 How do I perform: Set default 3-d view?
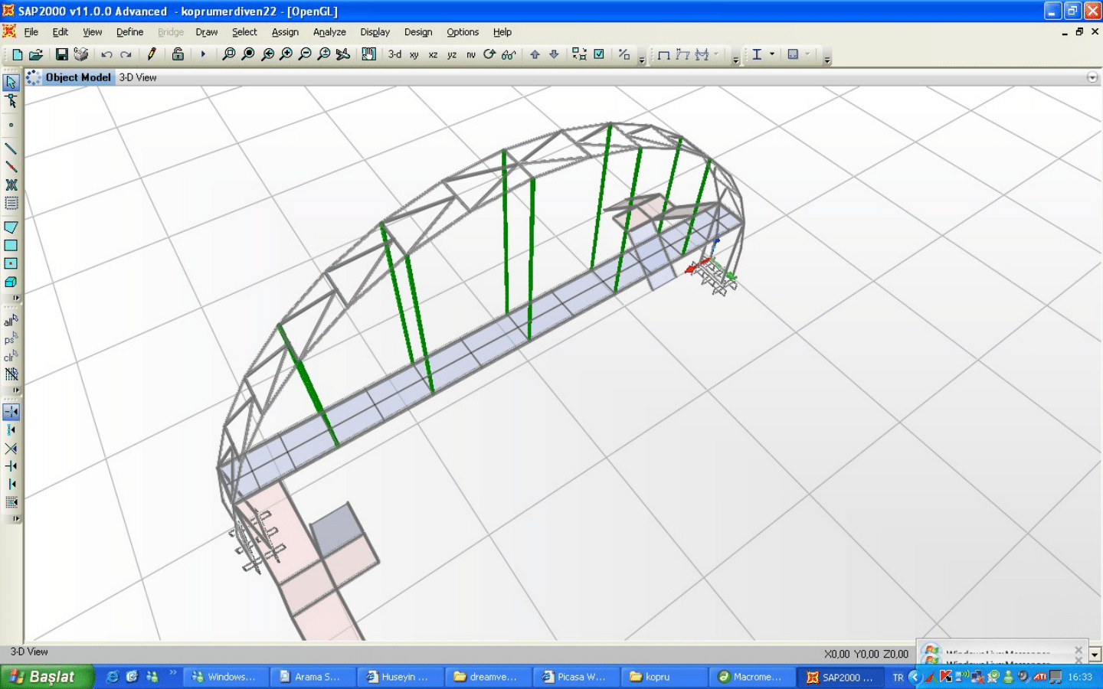[394, 54]
